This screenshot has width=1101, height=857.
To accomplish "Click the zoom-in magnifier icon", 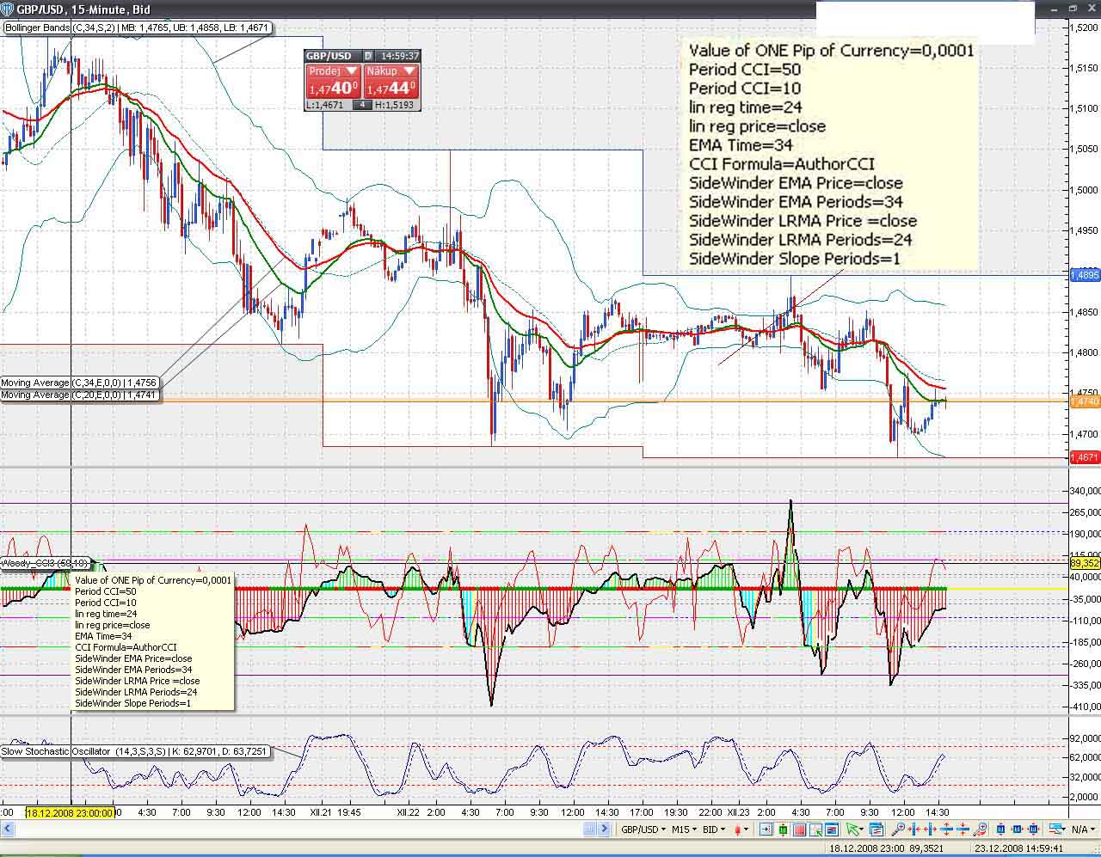I will (x=897, y=829).
